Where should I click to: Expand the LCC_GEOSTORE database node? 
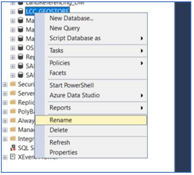tap(13, 11)
